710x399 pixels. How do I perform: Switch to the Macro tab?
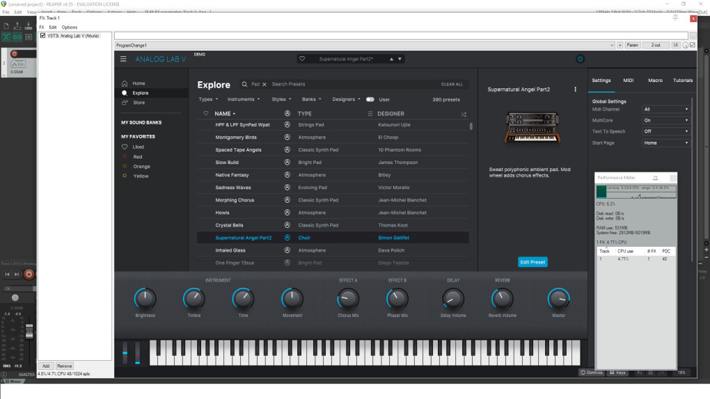655,81
